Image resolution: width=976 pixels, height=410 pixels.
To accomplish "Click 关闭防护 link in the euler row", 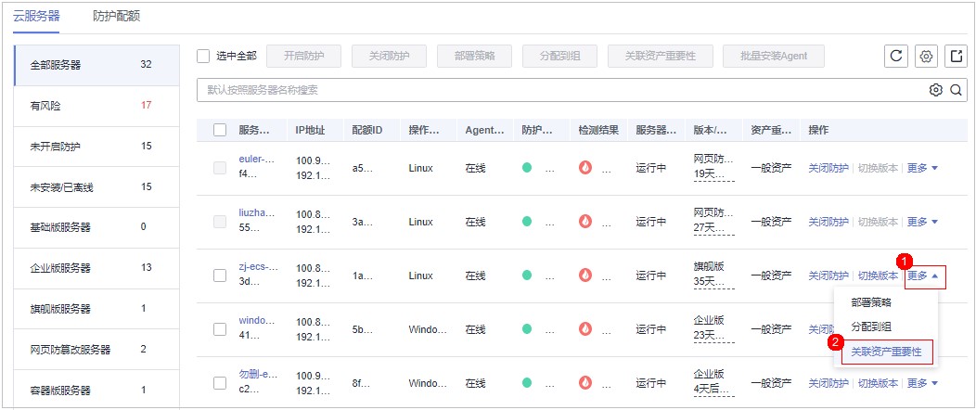I will coord(828,168).
